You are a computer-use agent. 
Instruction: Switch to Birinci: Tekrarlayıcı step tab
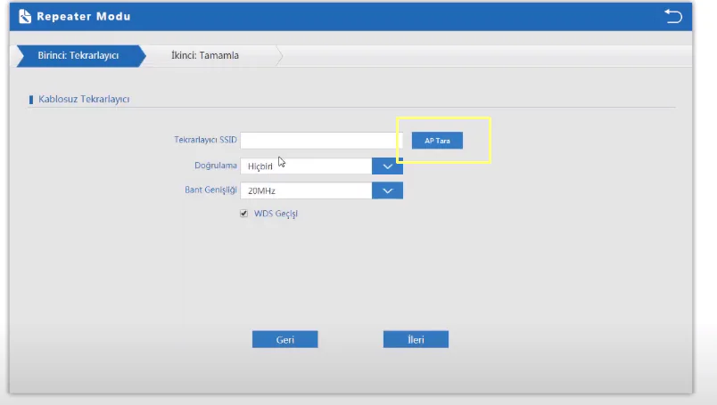(x=78, y=55)
